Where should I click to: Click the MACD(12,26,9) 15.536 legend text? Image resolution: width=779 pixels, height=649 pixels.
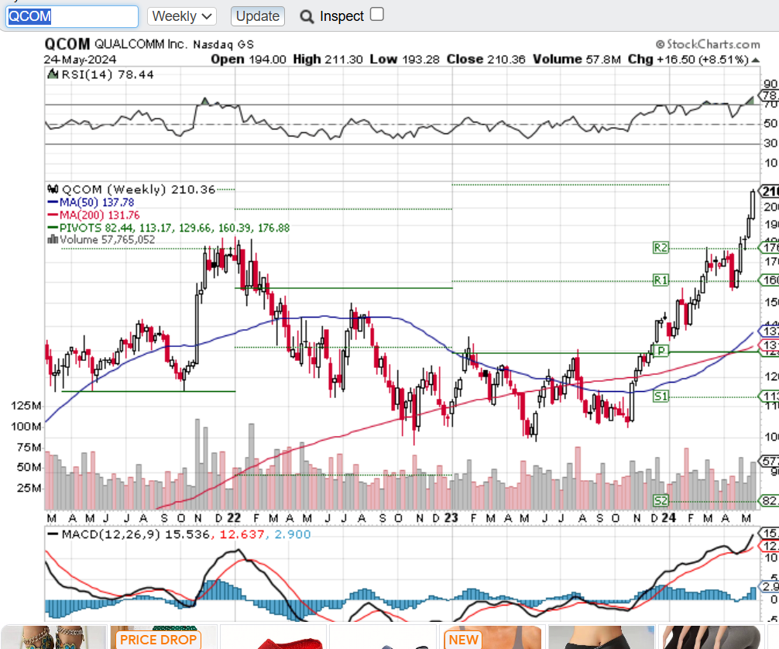pyautogui.click(x=136, y=534)
